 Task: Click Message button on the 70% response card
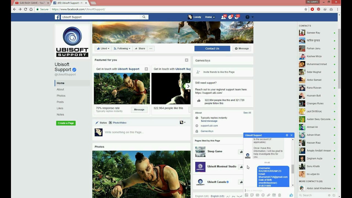coord(139,110)
